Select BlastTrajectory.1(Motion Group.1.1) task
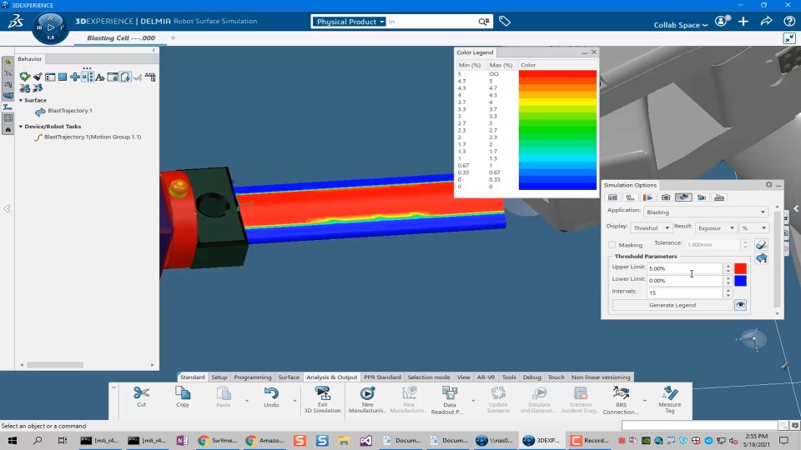The width and height of the screenshot is (801, 450). point(93,137)
